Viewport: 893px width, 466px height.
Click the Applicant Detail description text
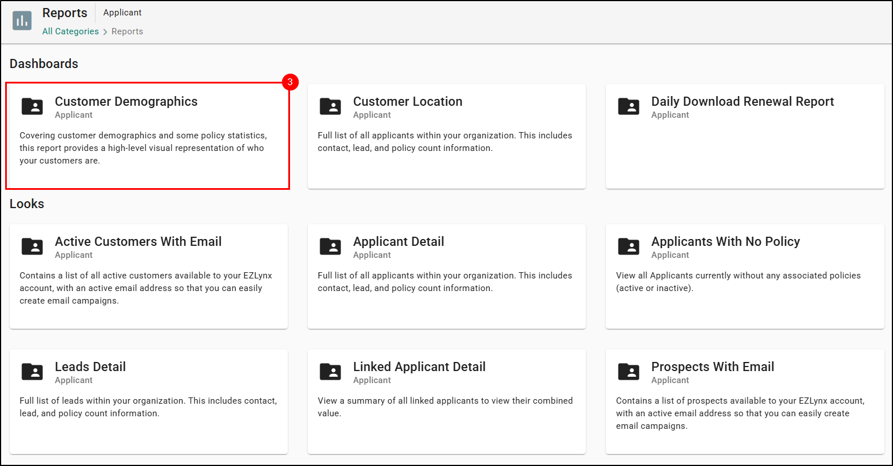click(x=444, y=282)
